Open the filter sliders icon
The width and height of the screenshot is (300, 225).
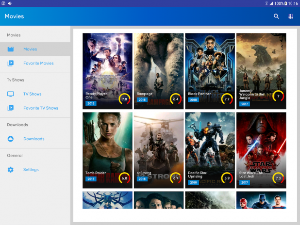tap(290, 16)
